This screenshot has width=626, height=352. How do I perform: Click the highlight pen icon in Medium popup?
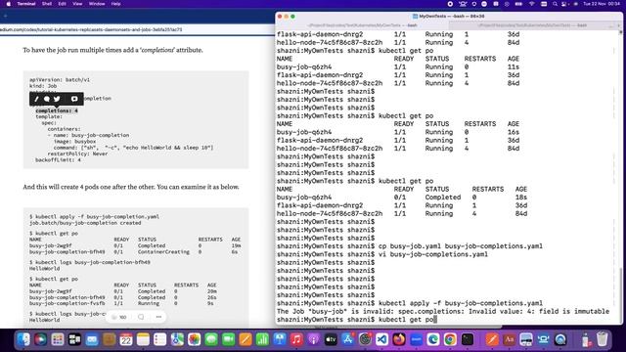[36, 99]
